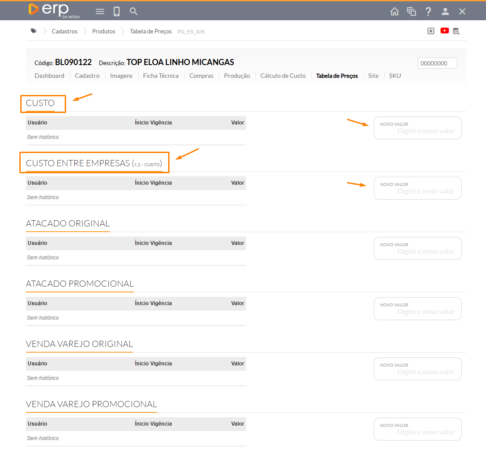
Task: Click the 00000000 code input box
Action: (x=437, y=63)
